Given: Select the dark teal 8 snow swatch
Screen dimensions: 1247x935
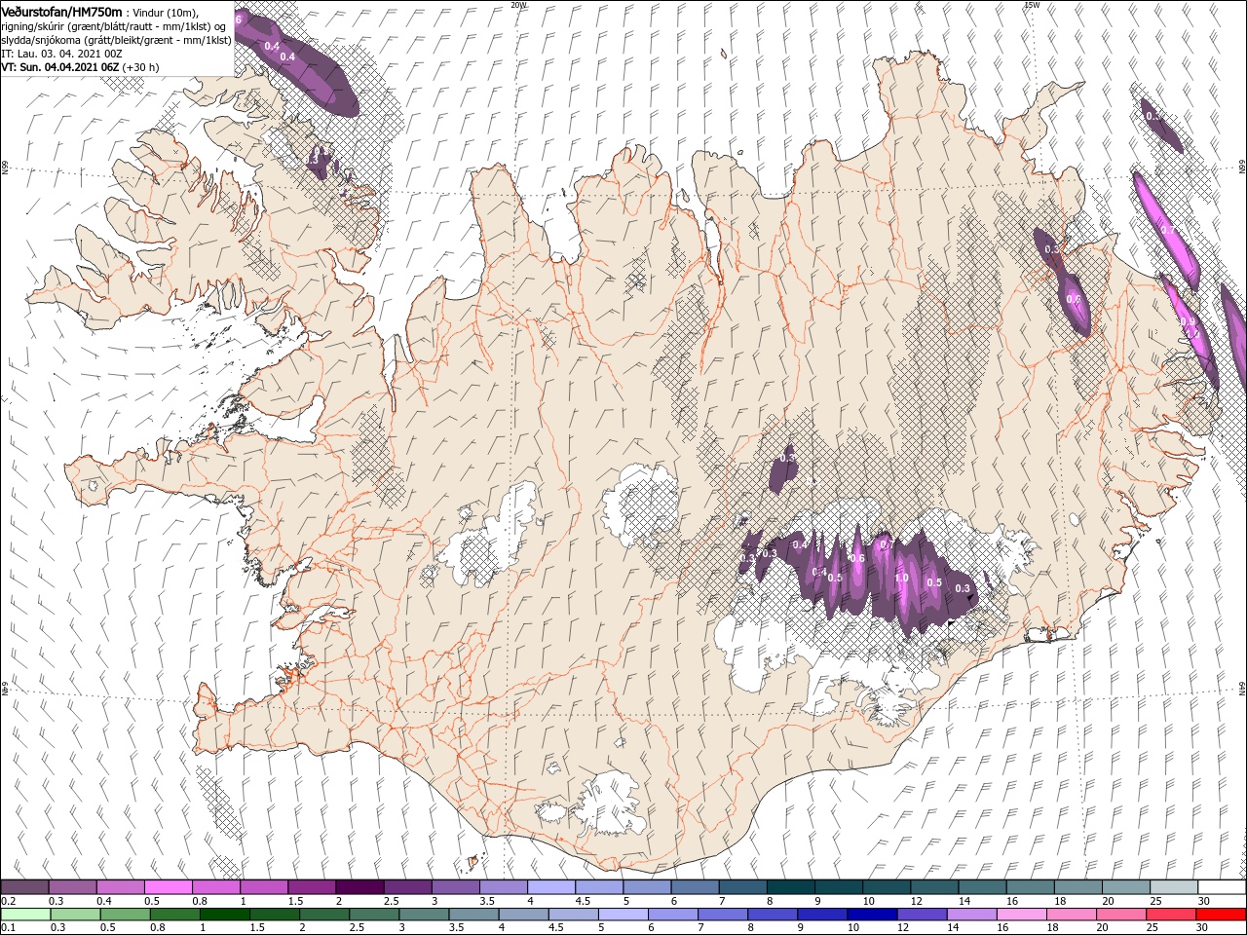Looking at the screenshot, I should [791, 887].
